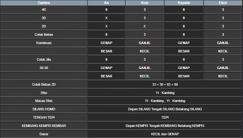
Task: Select the 3D row label
Action: point(44,18)
